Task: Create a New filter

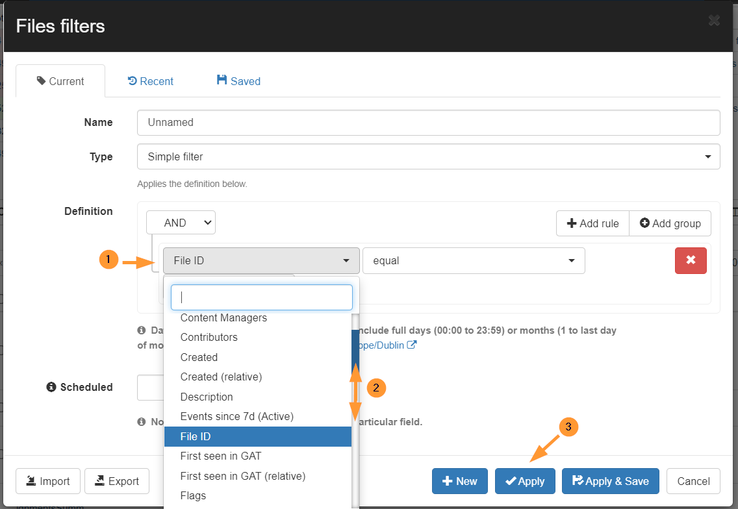Action: pyautogui.click(x=459, y=481)
